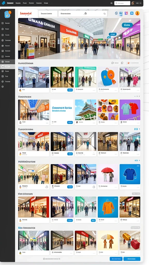The height and width of the screenshot is (265, 149).
Task: Open the blue tag with orange circle thumbnail
Action: pyautogui.click(x=108, y=77)
